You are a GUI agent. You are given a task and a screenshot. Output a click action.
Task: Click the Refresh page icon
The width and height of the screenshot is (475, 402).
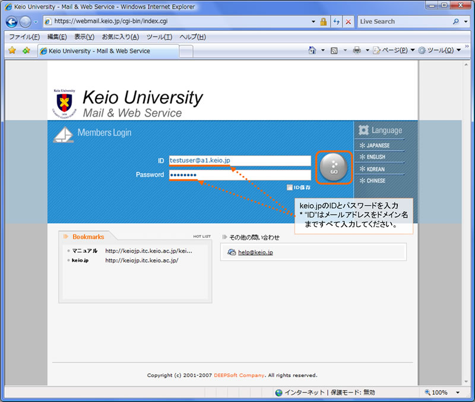click(337, 21)
